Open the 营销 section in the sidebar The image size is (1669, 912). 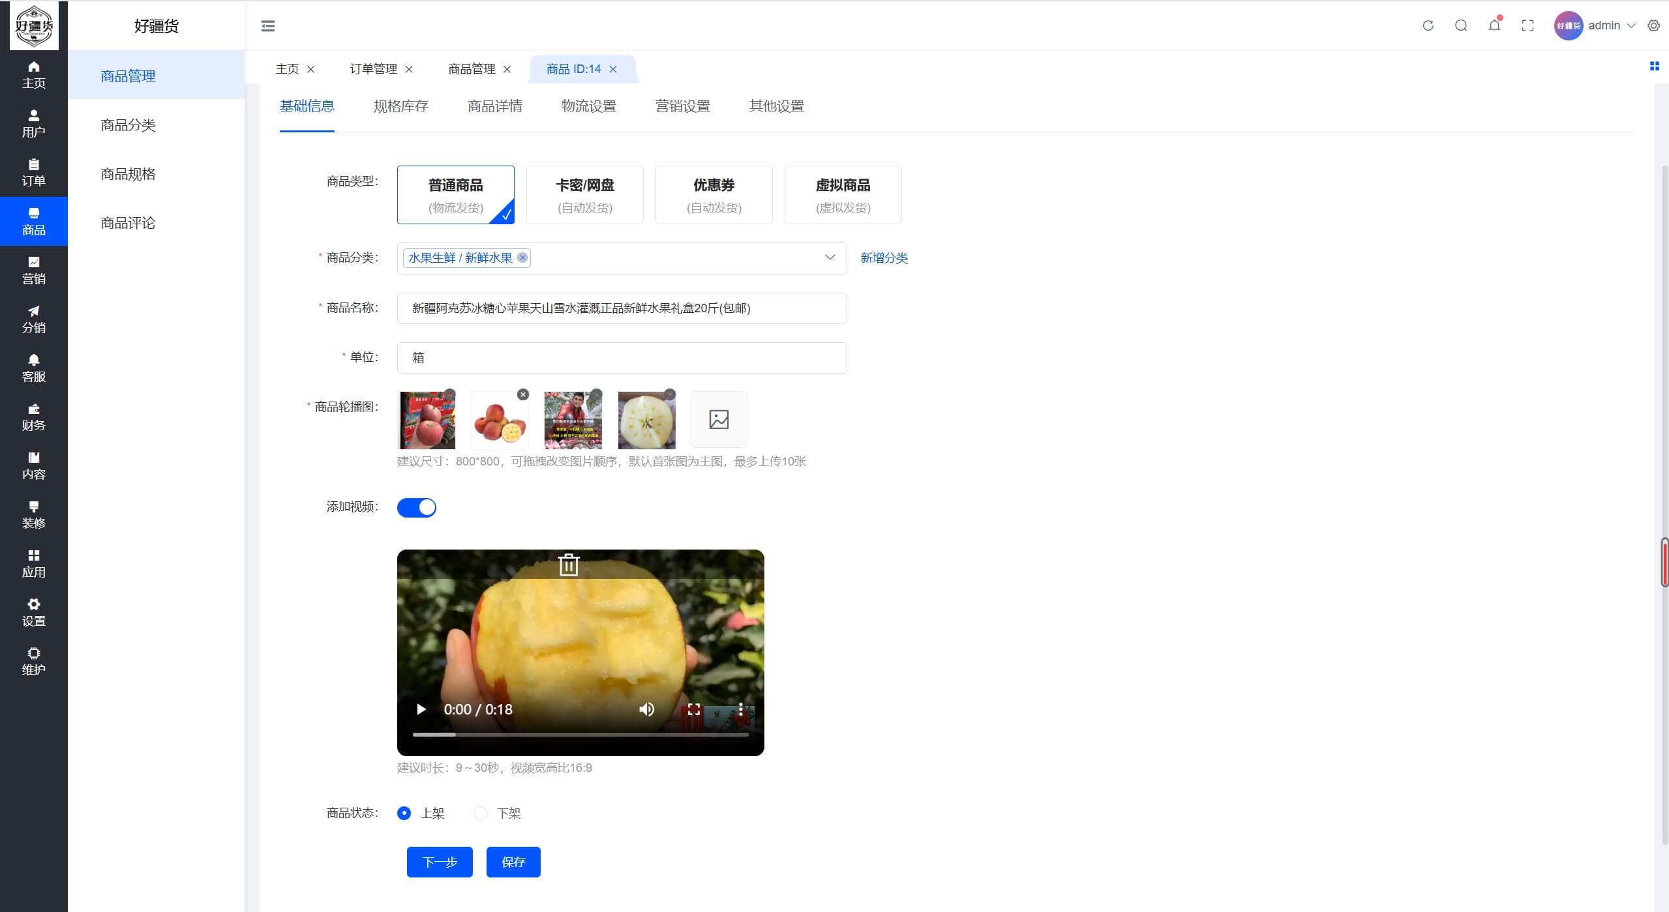pos(33,269)
